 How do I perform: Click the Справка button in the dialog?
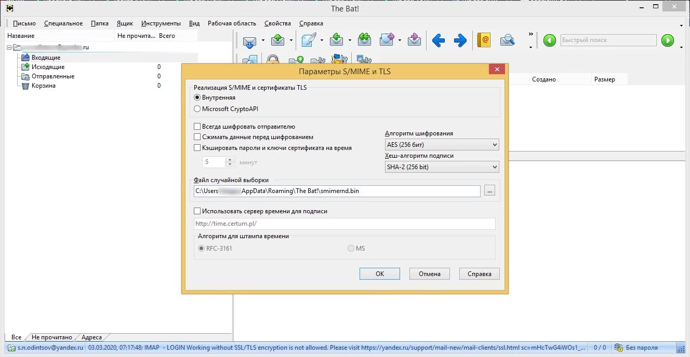coord(479,273)
